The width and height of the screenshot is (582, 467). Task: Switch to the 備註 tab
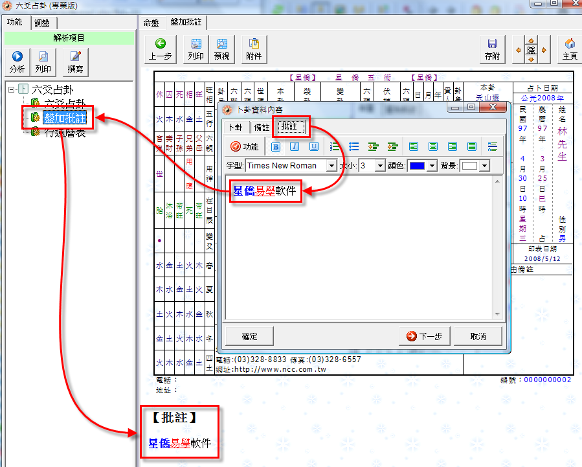pos(262,128)
